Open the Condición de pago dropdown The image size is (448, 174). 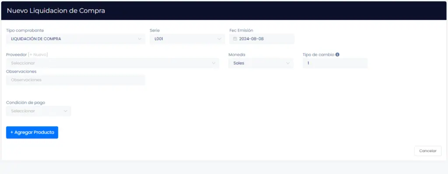coord(38,111)
